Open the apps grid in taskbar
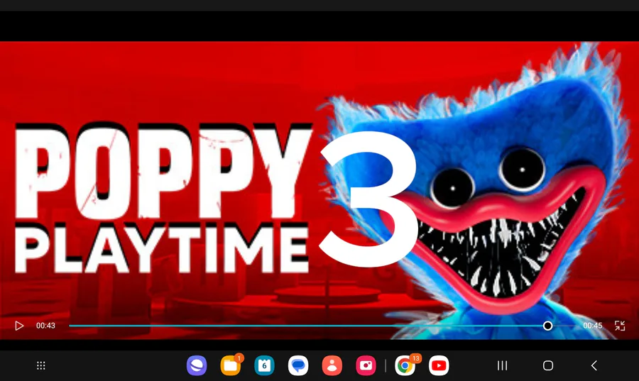 pyautogui.click(x=41, y=365)
